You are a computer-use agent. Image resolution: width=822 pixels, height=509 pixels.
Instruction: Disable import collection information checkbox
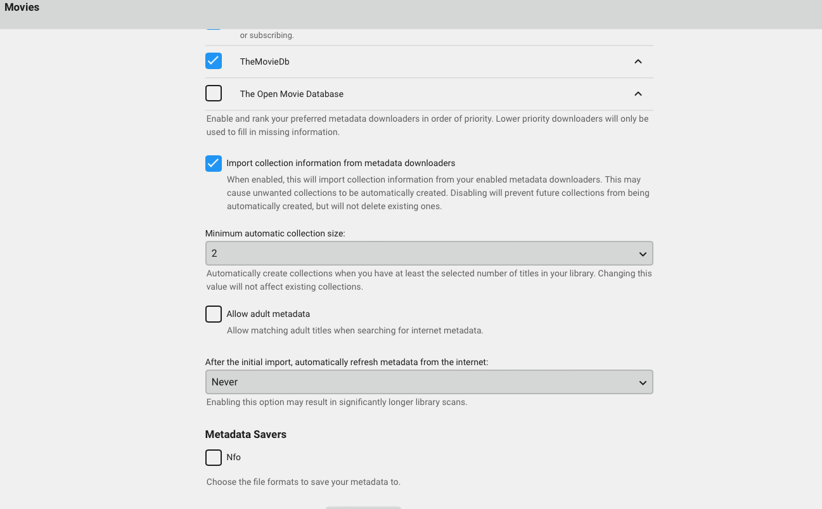click(214, 163)
